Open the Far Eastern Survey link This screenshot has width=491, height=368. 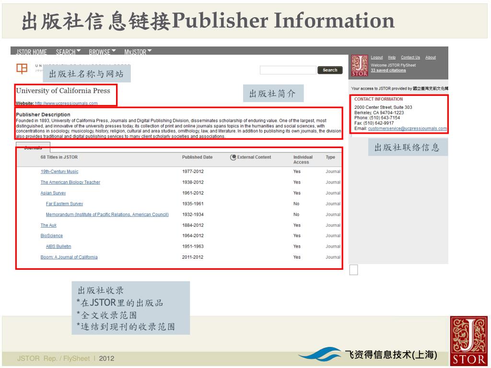(x=65, y=204)
